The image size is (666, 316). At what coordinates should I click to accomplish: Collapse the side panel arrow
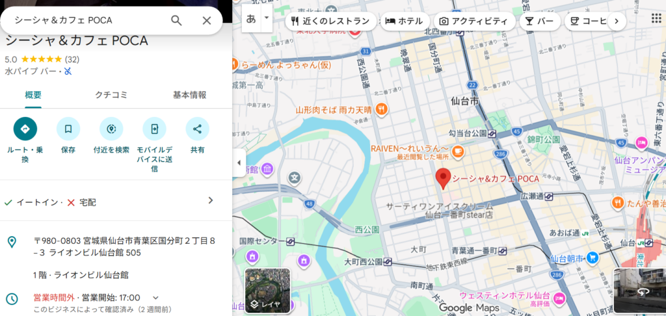pyautogui.click(x=239, y=163)
